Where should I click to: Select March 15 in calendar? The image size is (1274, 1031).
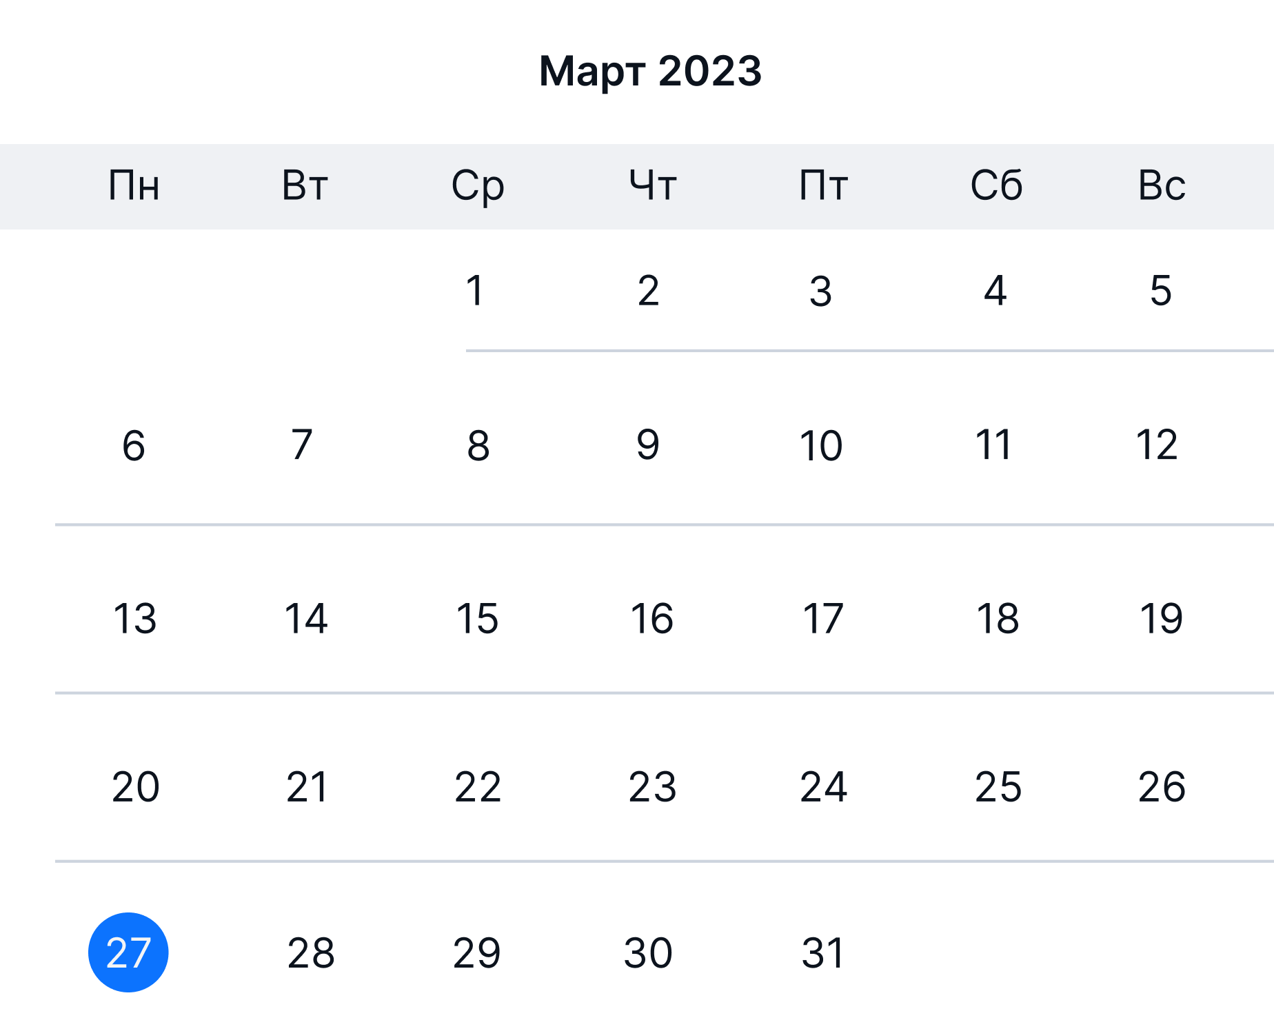click(477, 618)
